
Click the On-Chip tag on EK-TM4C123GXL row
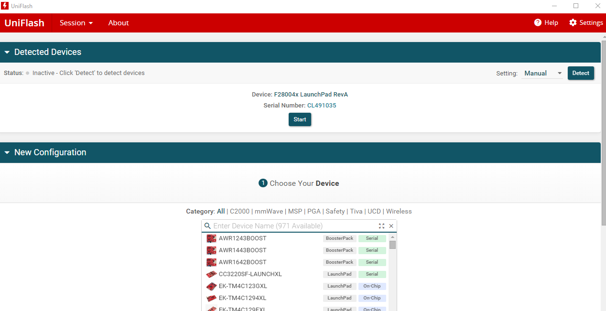click(372, 286)
